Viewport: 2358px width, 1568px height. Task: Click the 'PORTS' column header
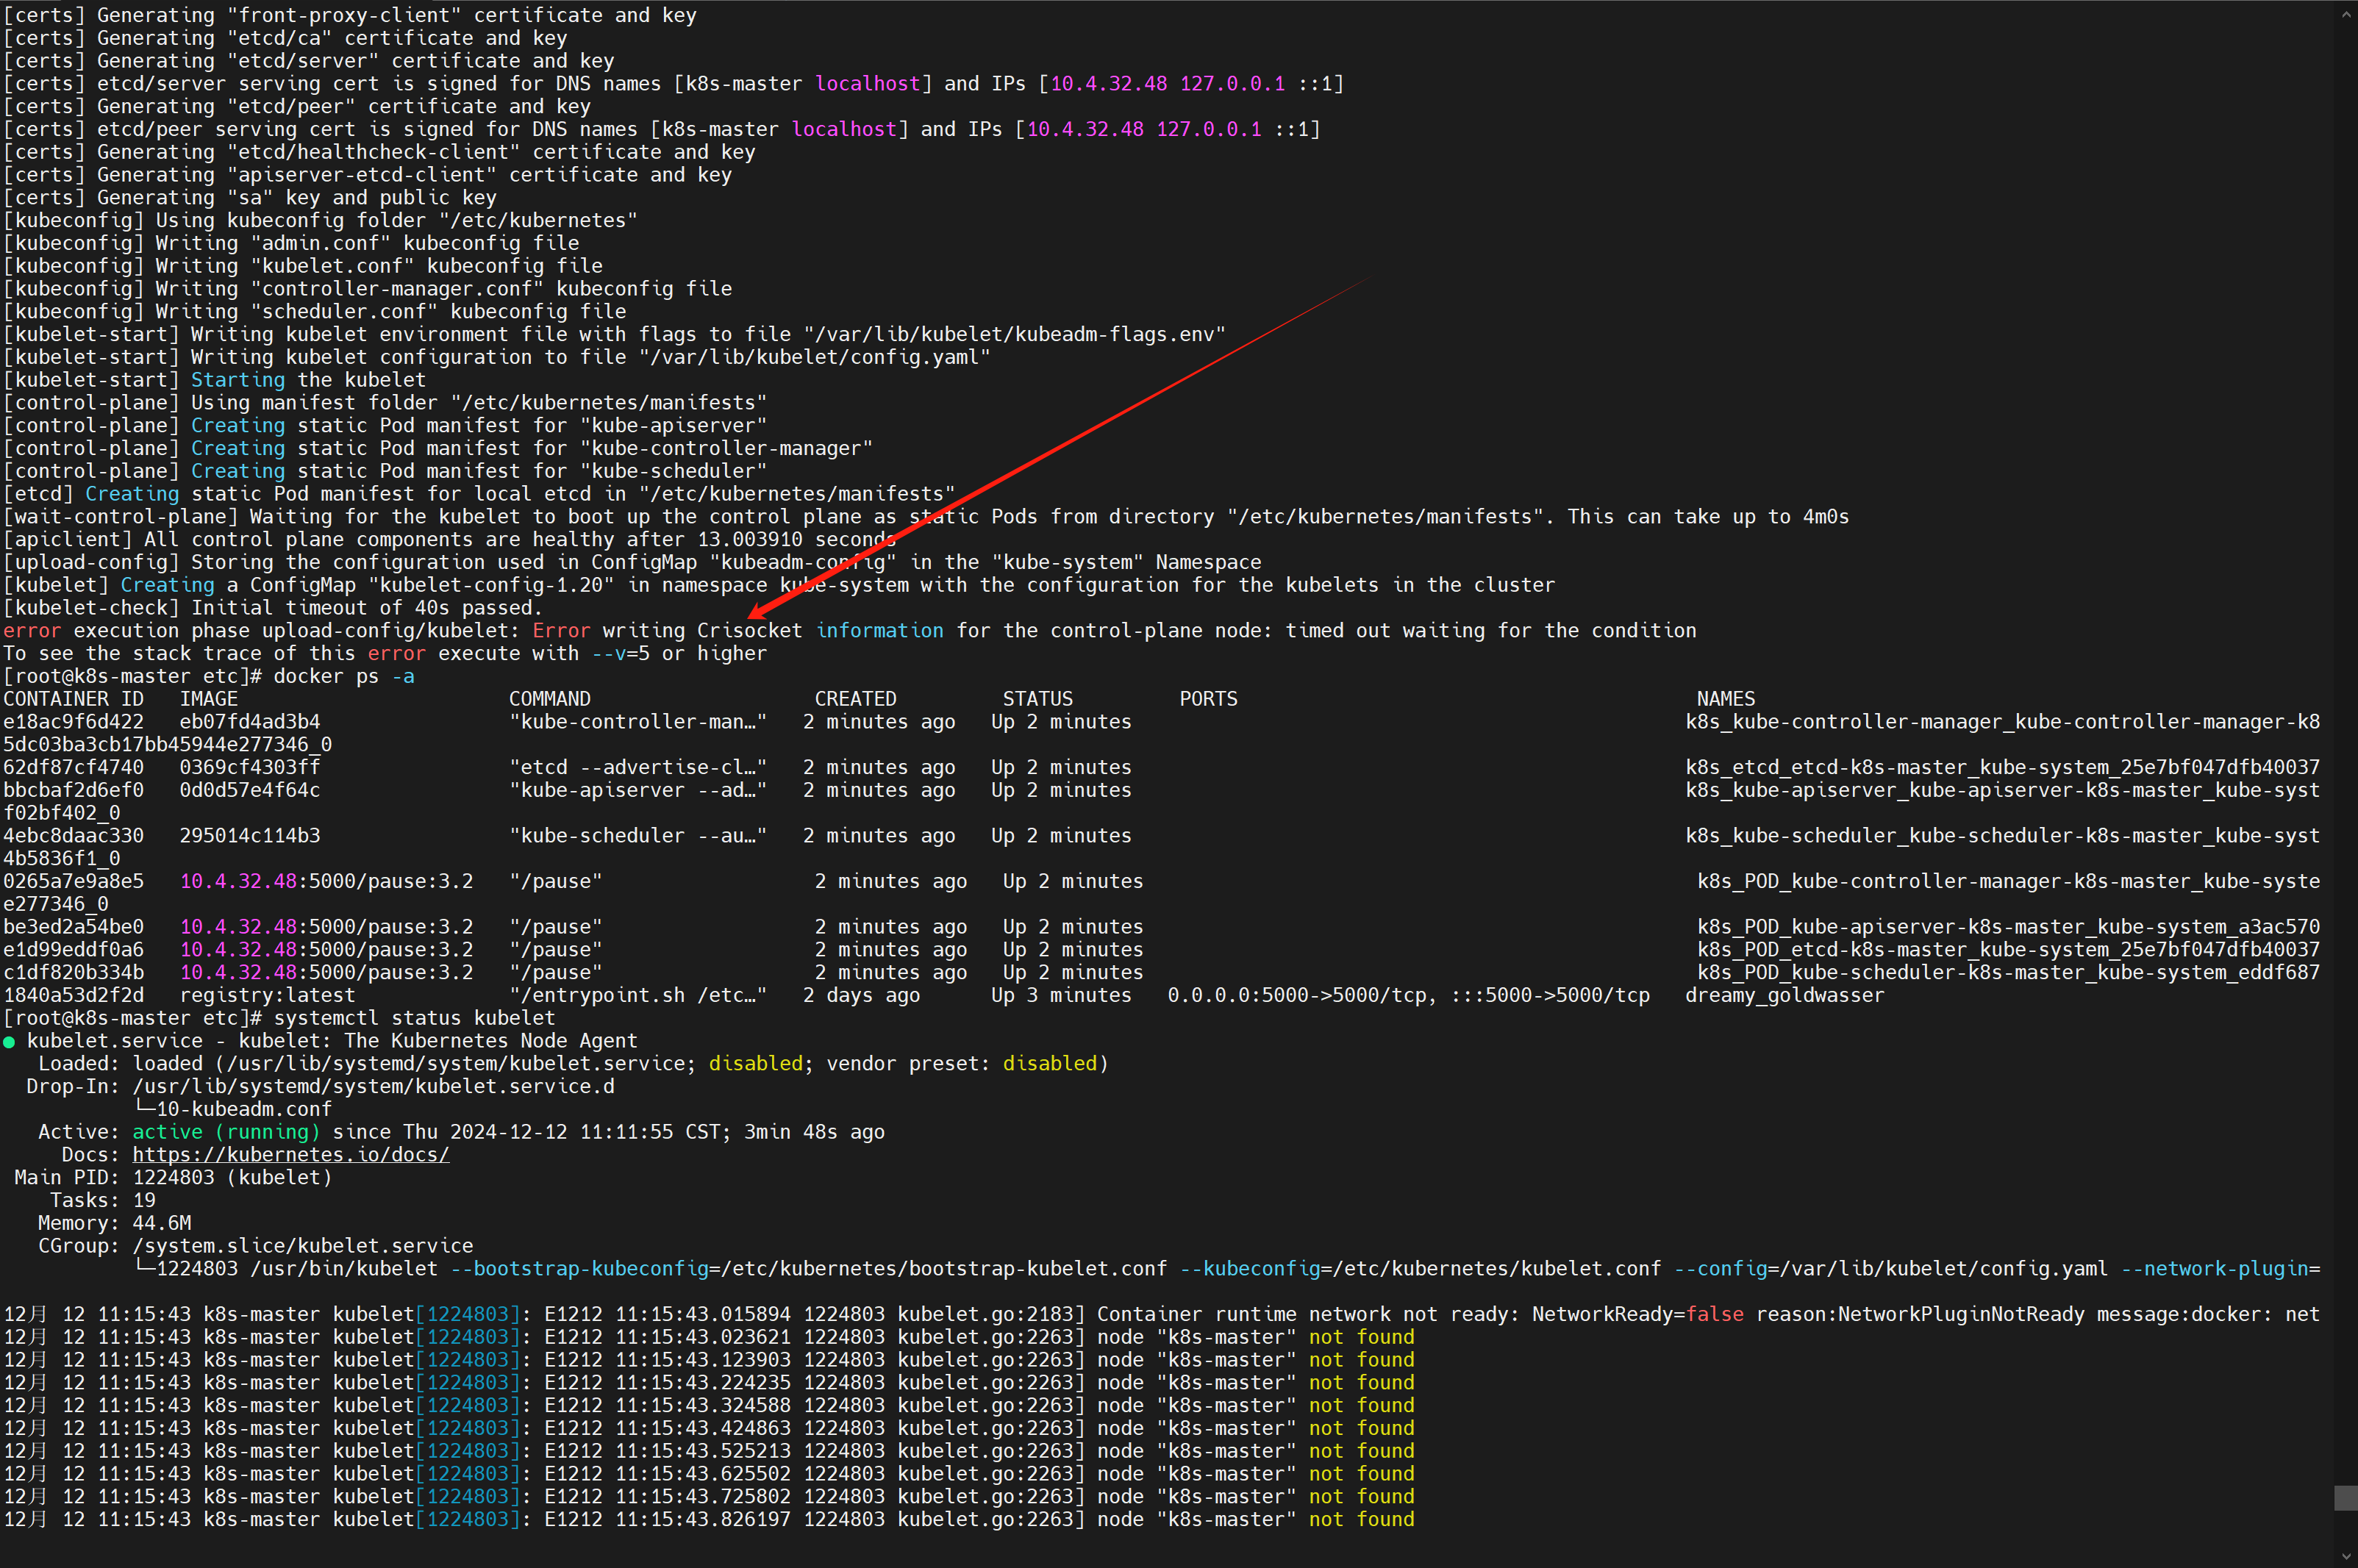1209,699
